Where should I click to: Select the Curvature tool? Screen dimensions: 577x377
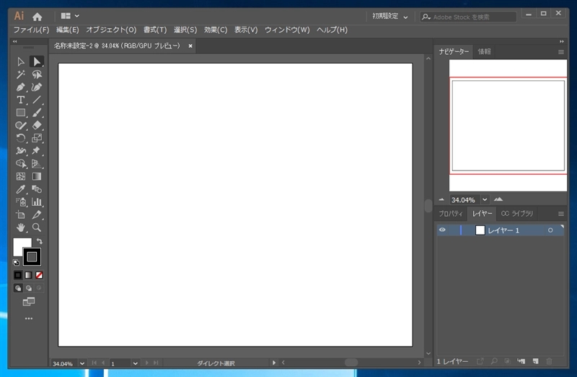tap(37, 87)
